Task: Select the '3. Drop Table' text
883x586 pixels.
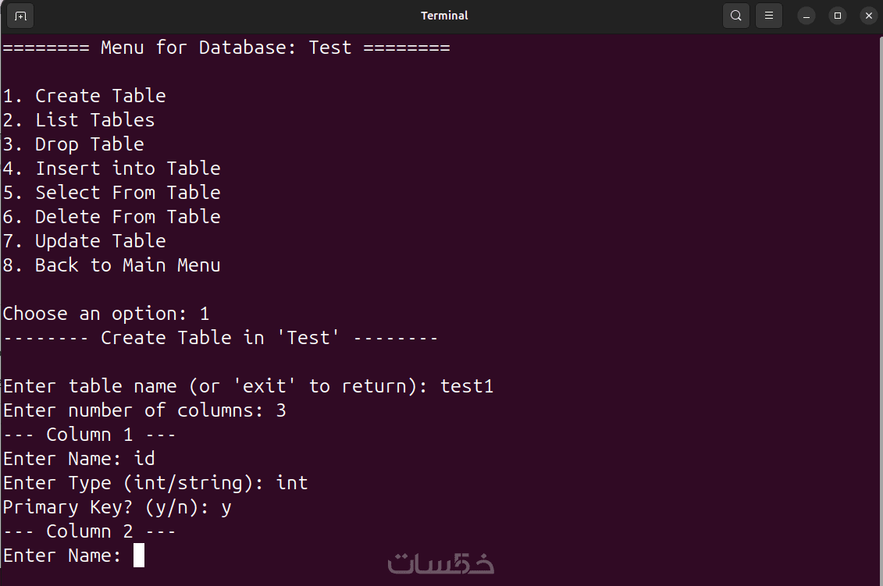Action: click(x=73, y=144)
